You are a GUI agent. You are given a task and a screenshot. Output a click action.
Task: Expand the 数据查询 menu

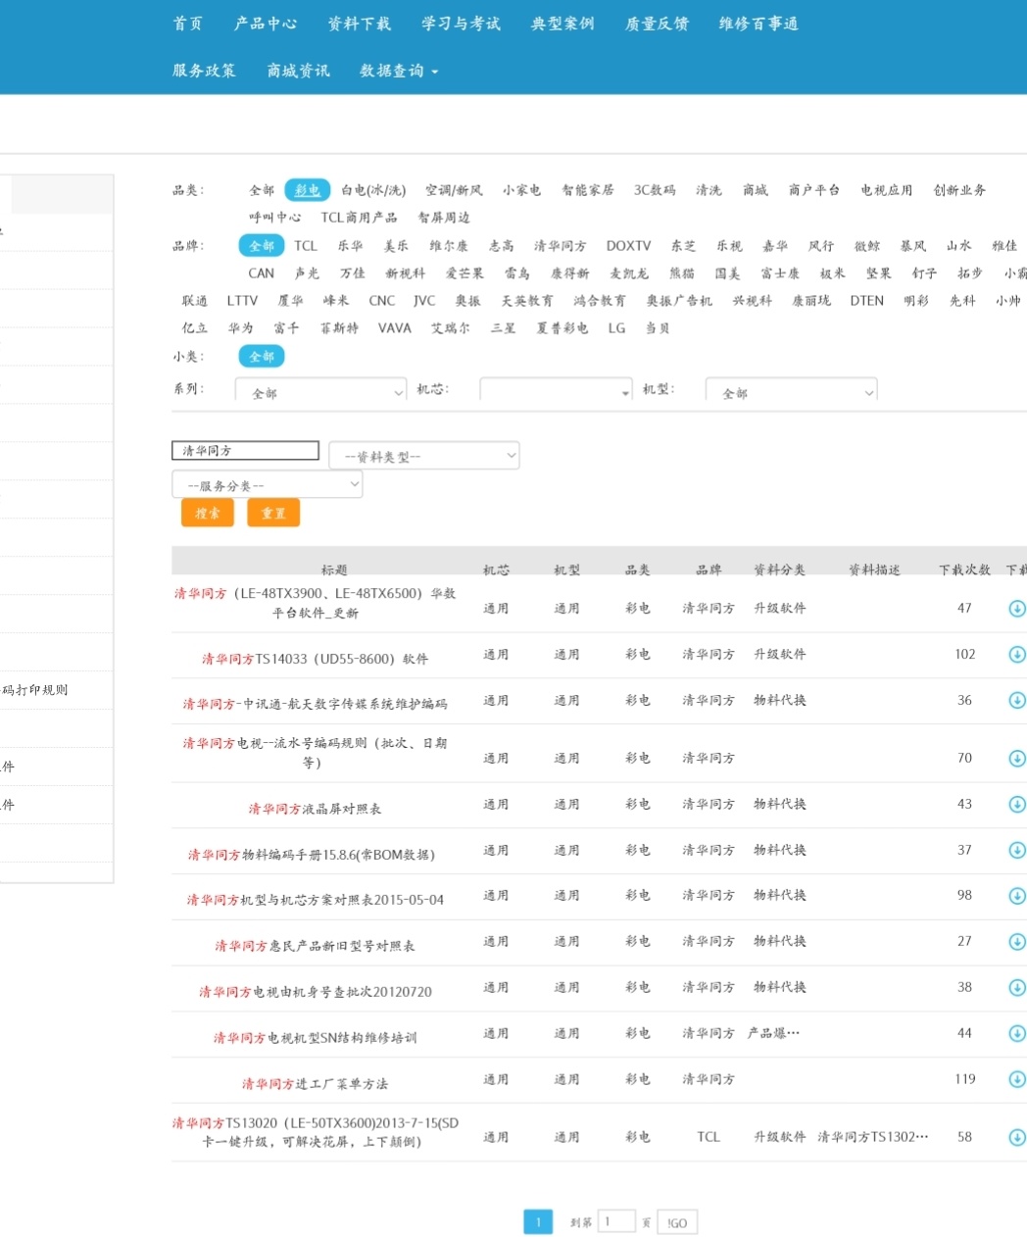(399, 71)
